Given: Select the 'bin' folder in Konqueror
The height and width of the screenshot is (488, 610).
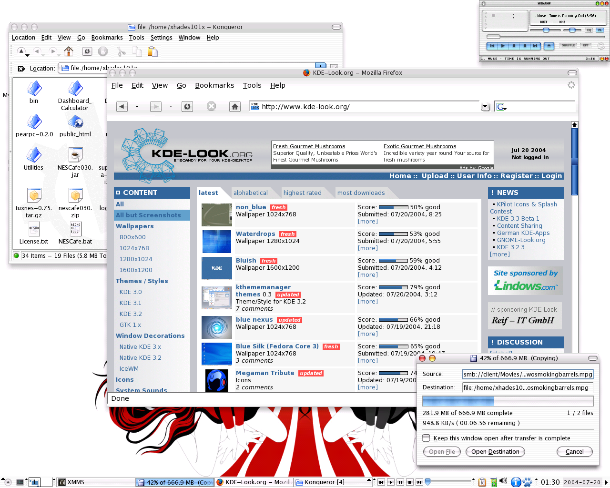Looking at the screenshot, I should [x=34, y=92].
